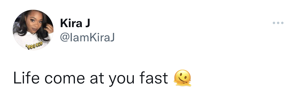This screenshot has width=298, height=99.
Task: Click the @ symbol in the username
Action: tap(65, 38)
